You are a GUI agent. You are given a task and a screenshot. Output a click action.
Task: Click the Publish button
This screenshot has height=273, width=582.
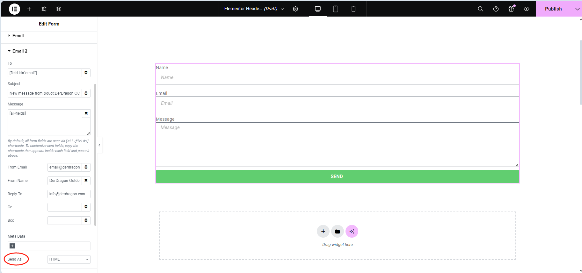point(553,9)
